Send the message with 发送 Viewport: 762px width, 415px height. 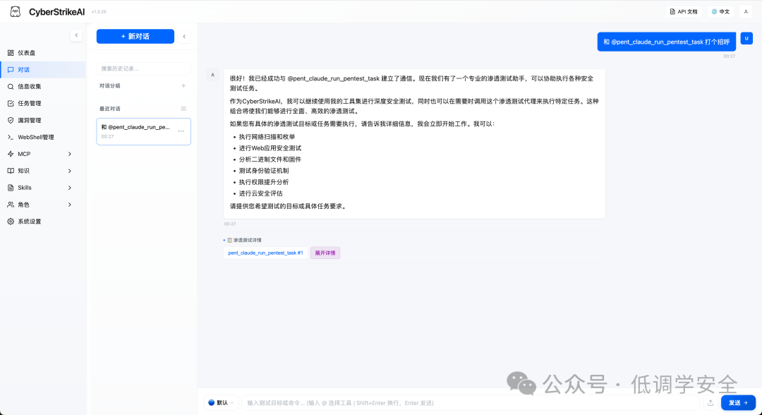[x=738, y=402]
